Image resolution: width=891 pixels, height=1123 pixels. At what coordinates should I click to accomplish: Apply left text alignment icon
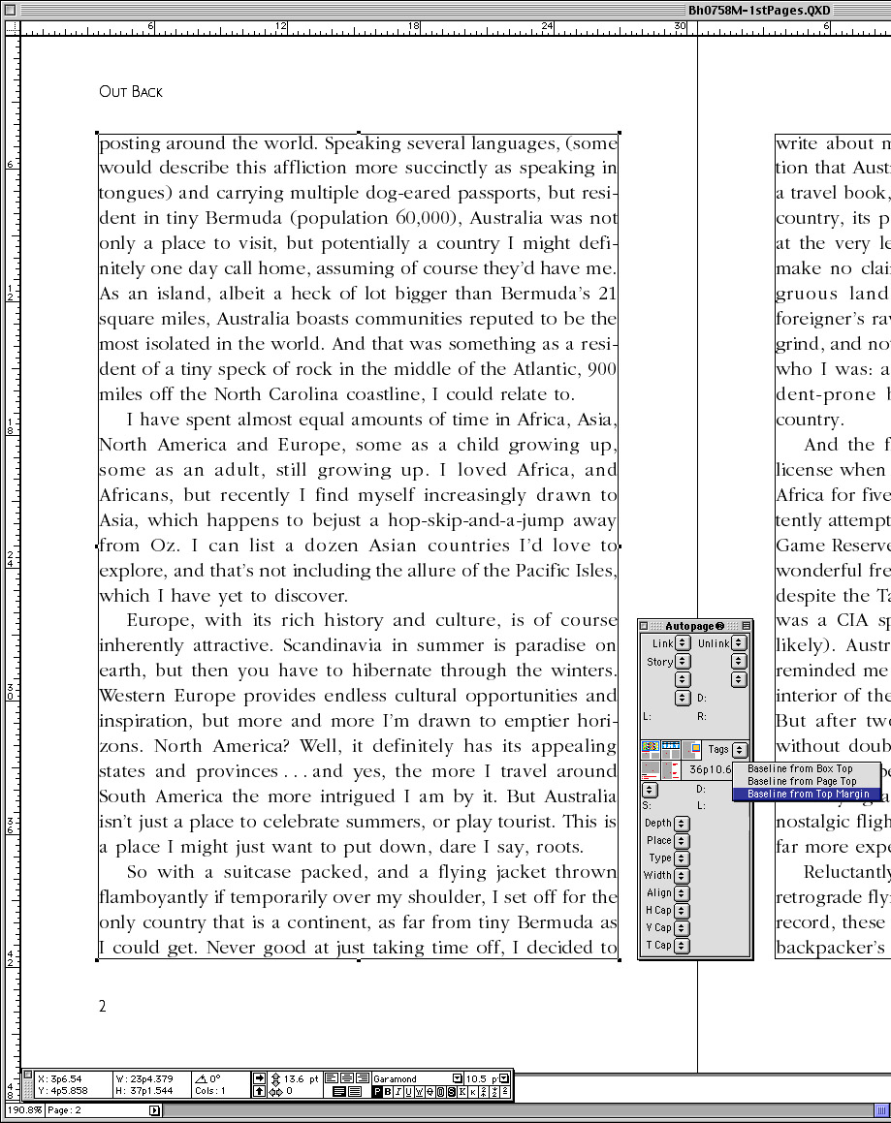[332, 1077]
